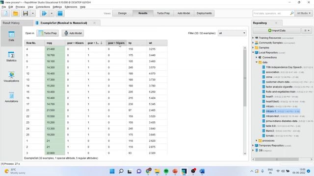Expand the Samples repository node
314x176 pixels.
click(x=253, y=47)
